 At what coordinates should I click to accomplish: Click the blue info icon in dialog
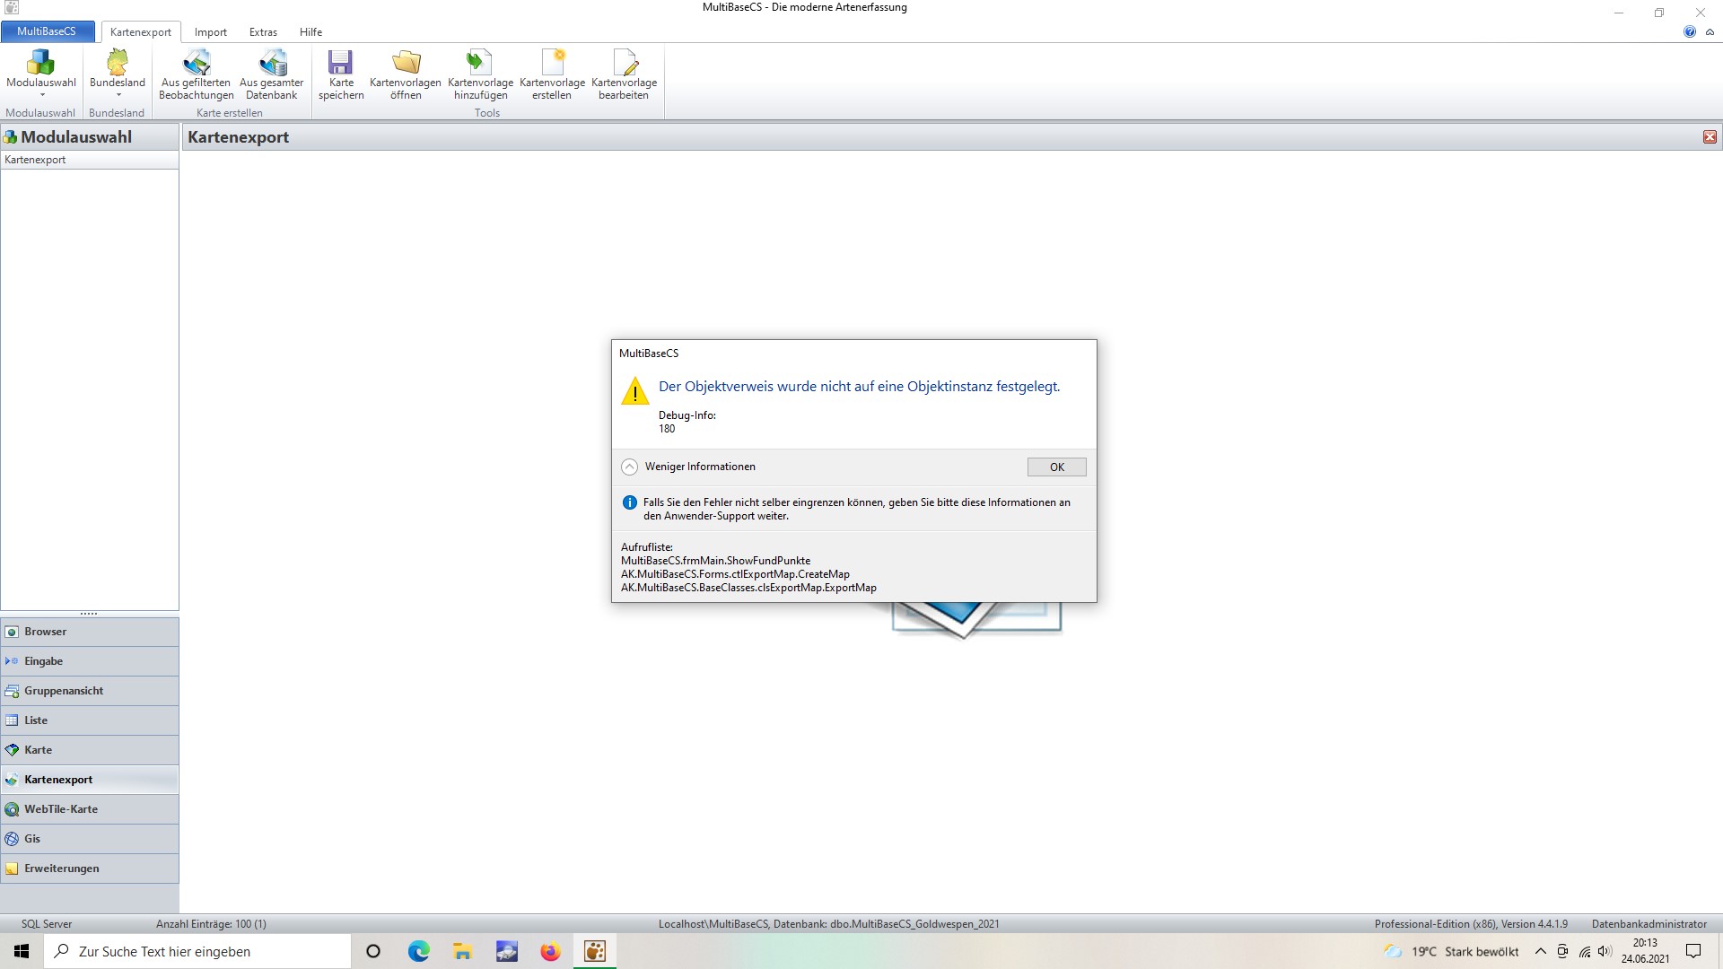[x=630, y=502]
